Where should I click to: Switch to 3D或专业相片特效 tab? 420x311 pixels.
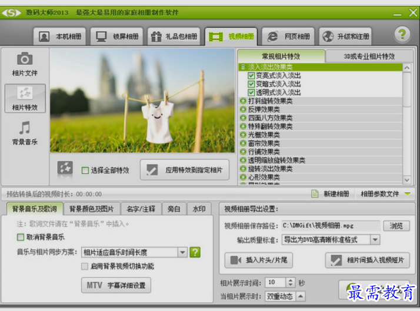369,56
